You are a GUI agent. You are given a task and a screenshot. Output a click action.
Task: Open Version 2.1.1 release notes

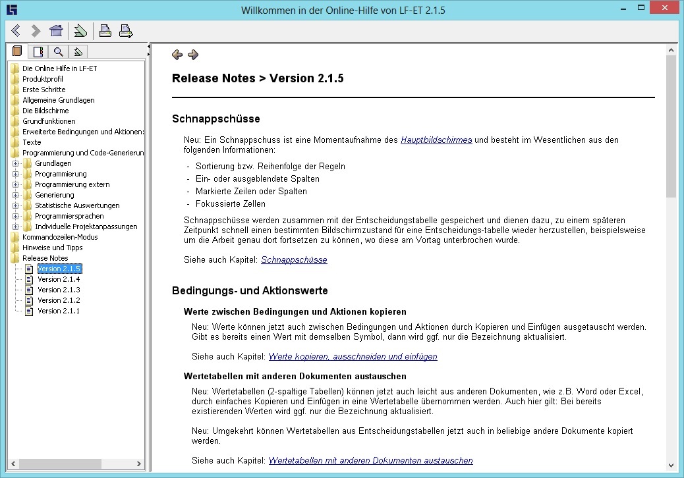[59, 311]
